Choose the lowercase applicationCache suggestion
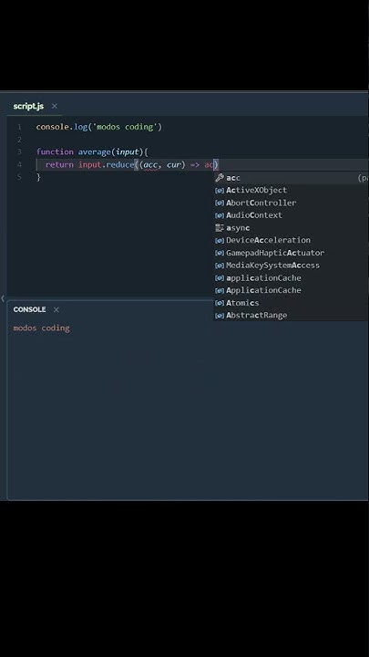Screen dimensions: 369x657 click(x=292, y=277)
